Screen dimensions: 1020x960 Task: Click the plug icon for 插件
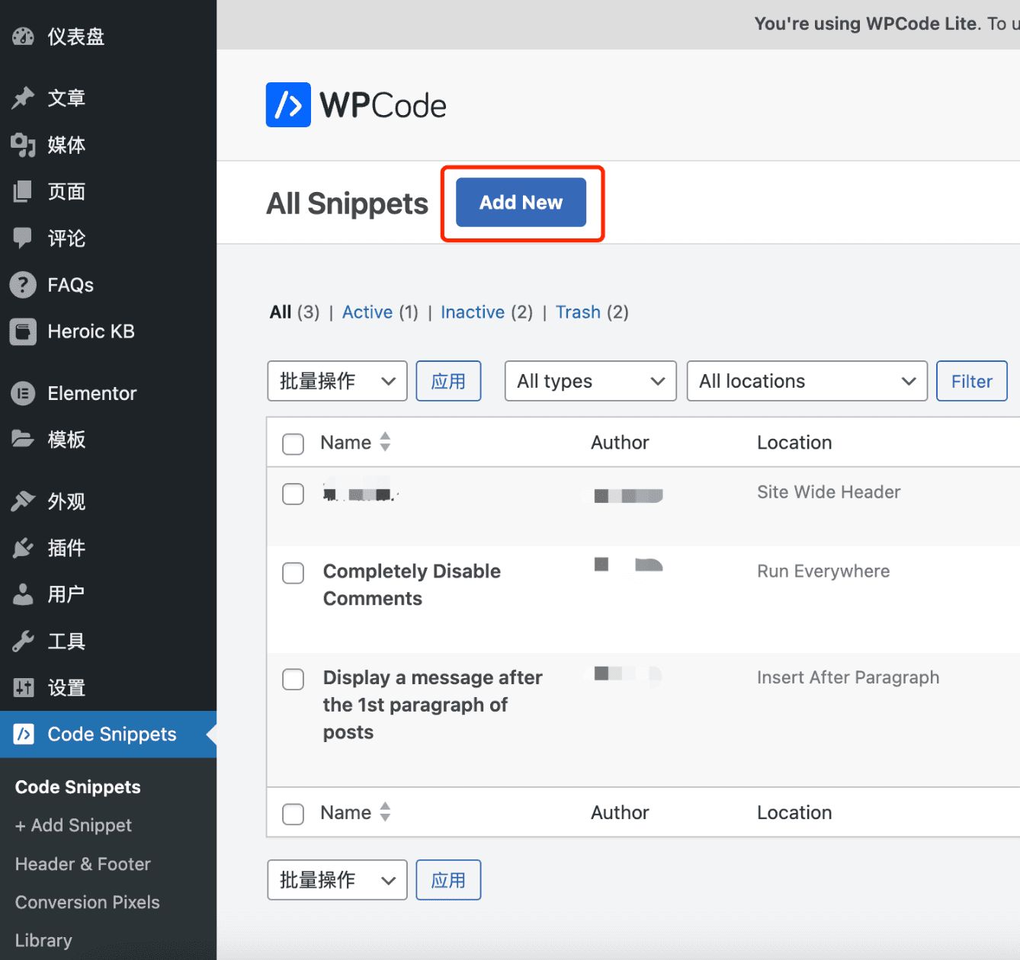pyautogui.click(x=23, y=548)
